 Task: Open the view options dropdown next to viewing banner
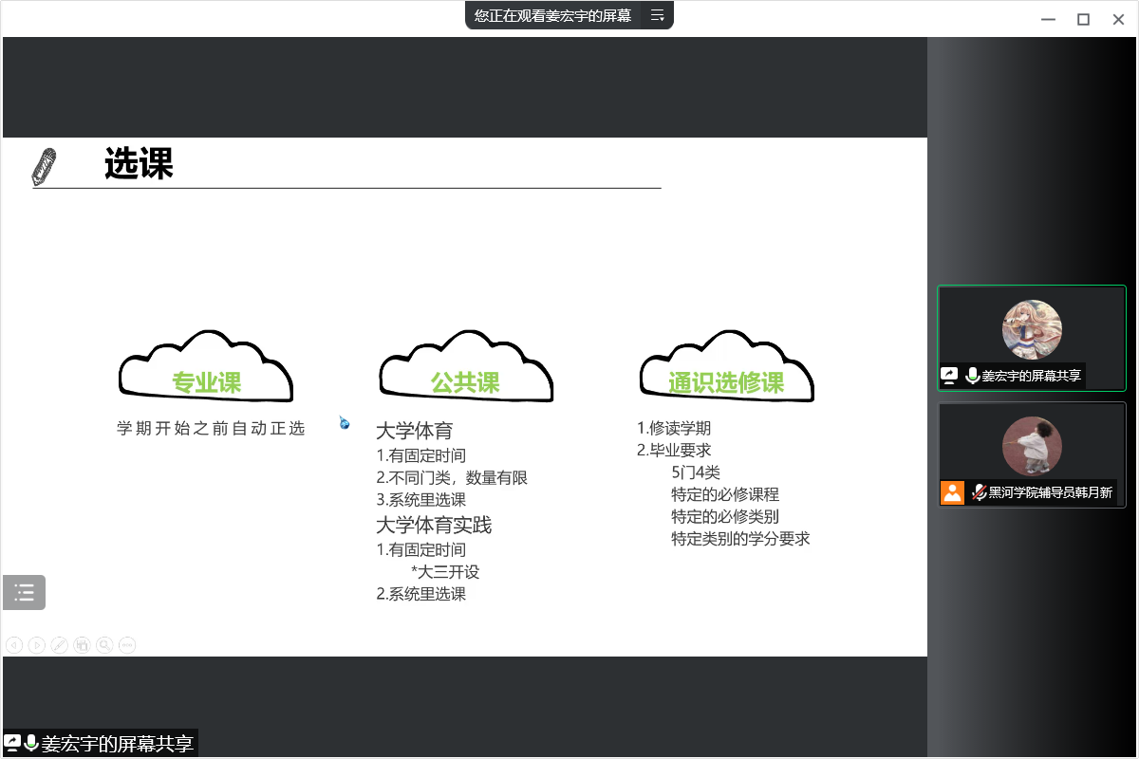coord(657,15)
